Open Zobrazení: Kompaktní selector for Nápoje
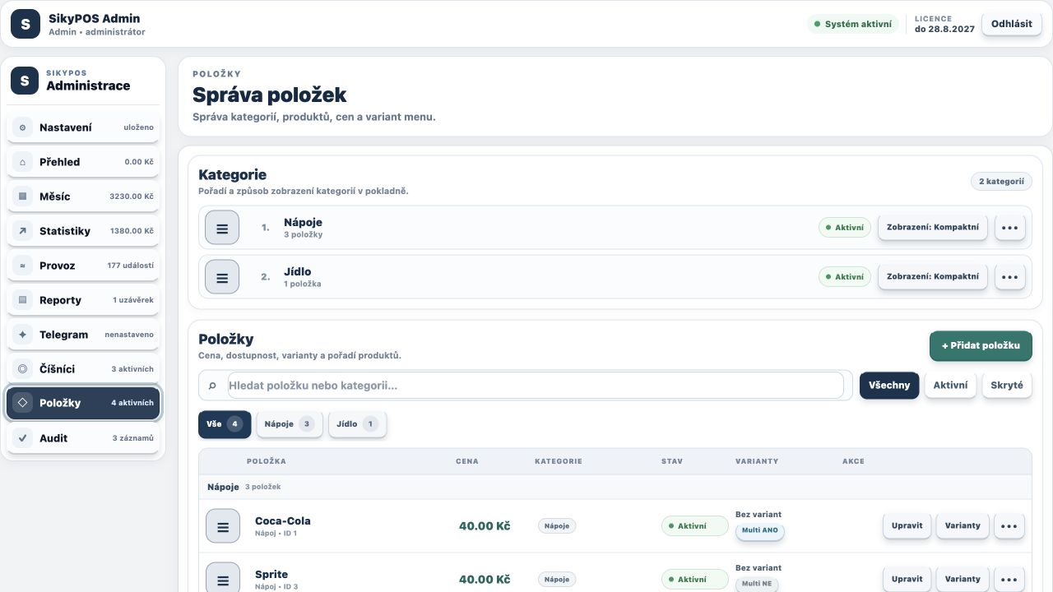The width and height of the screenshot is (1053, 592). tap(933, 228)
